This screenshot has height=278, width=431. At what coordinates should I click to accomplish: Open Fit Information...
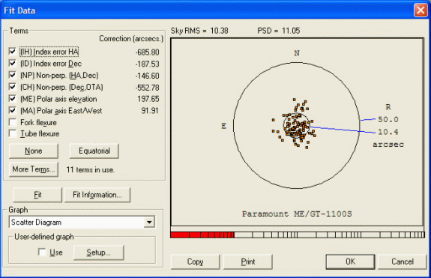click(97, 195)
